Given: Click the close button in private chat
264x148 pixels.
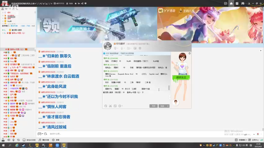Looking at the screenshot, I should [x=153, y=106].
